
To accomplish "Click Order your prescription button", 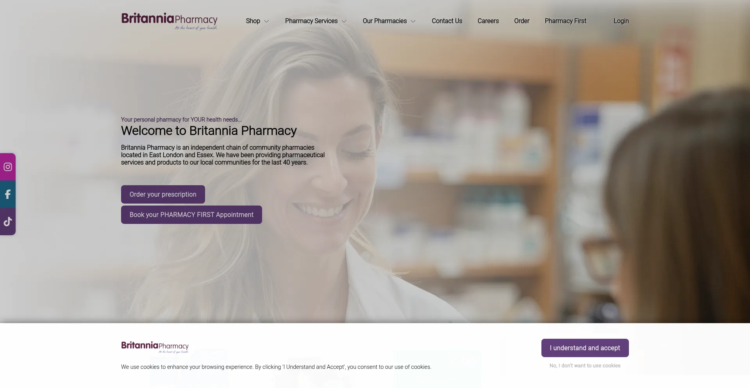I will tap(163, 194).
